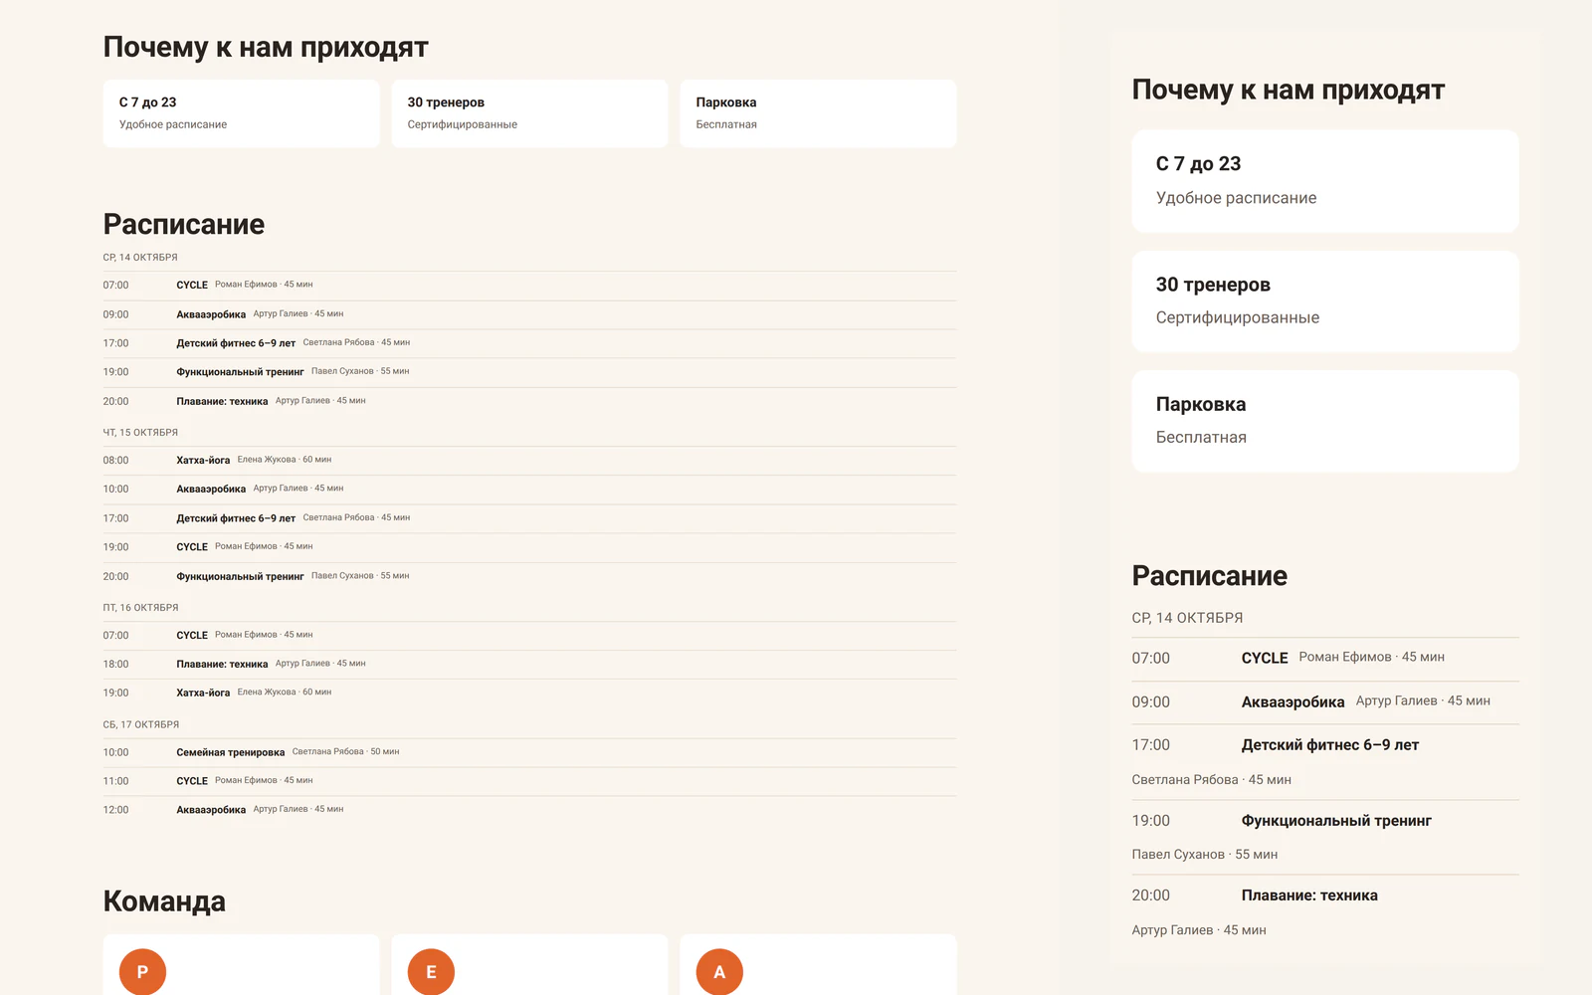Screen dimensions: 1592x995
Task: Click the orange avatar with letter A
Action: click(719, 972)
